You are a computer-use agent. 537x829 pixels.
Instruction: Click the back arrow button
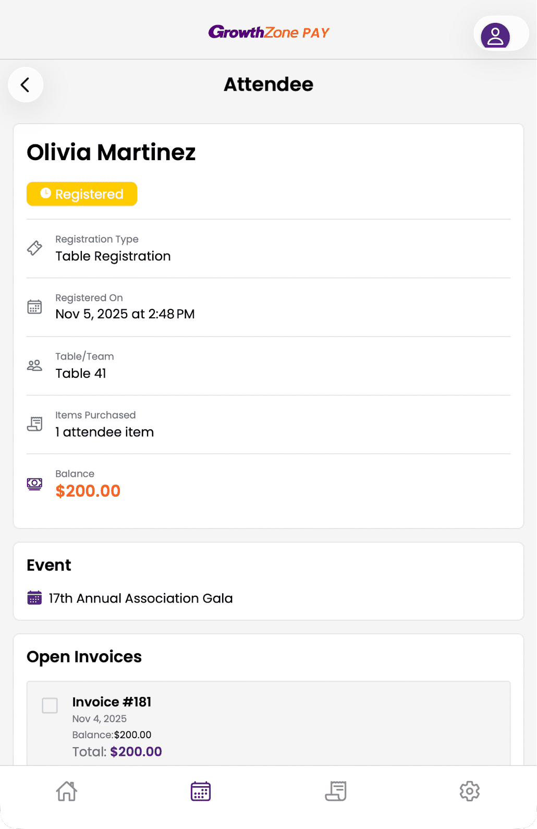(x=26, y=85)
